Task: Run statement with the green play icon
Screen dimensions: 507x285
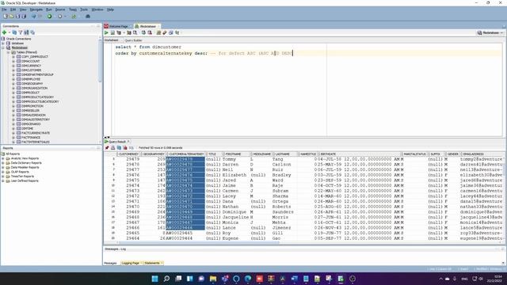Action: click(x=106, y=32)
